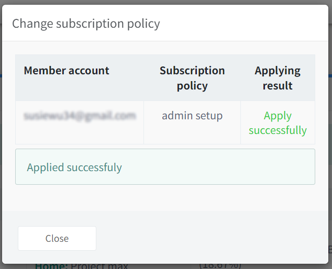Viewport: 332px width, 269px height.
Task: Click the Home: Project max text behind dialog
Action: (x=82, y=266)
